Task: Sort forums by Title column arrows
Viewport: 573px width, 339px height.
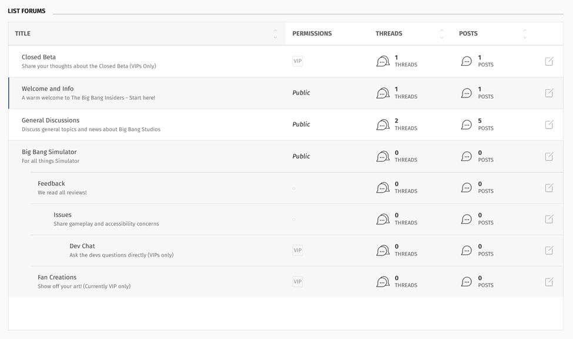Action: [x=275, y=34]
